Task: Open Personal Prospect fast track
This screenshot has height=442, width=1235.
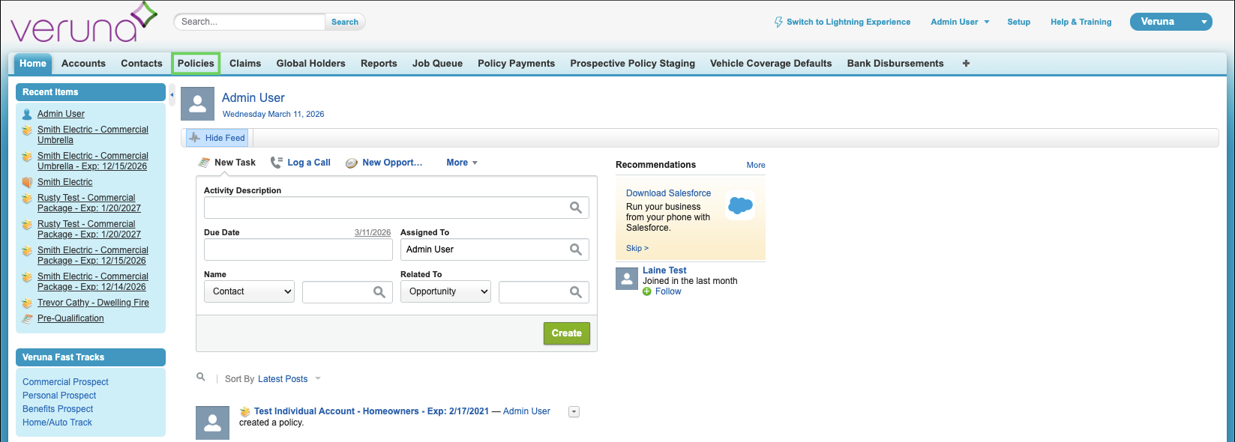Action: click(x=59, y=396)
